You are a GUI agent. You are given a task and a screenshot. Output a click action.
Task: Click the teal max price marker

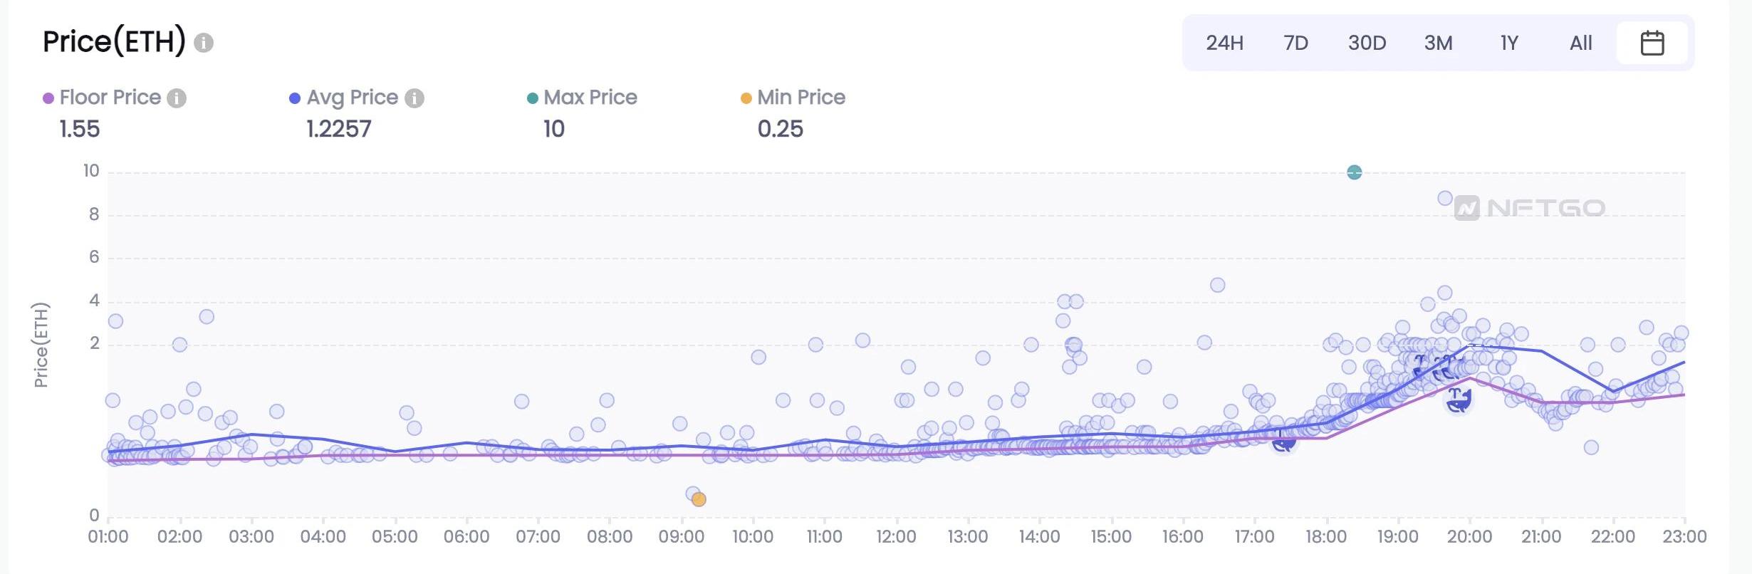tap(1354, 172)
